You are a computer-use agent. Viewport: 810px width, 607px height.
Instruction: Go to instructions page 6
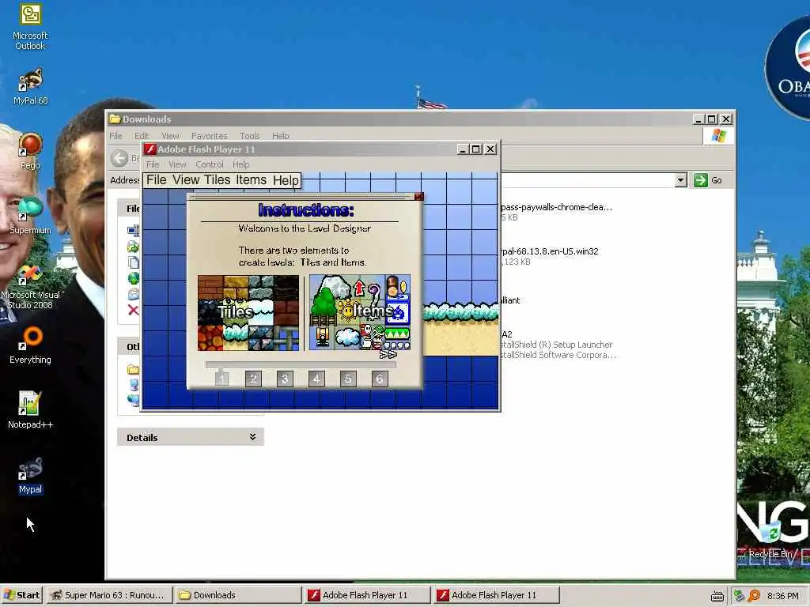coord(380,379)
